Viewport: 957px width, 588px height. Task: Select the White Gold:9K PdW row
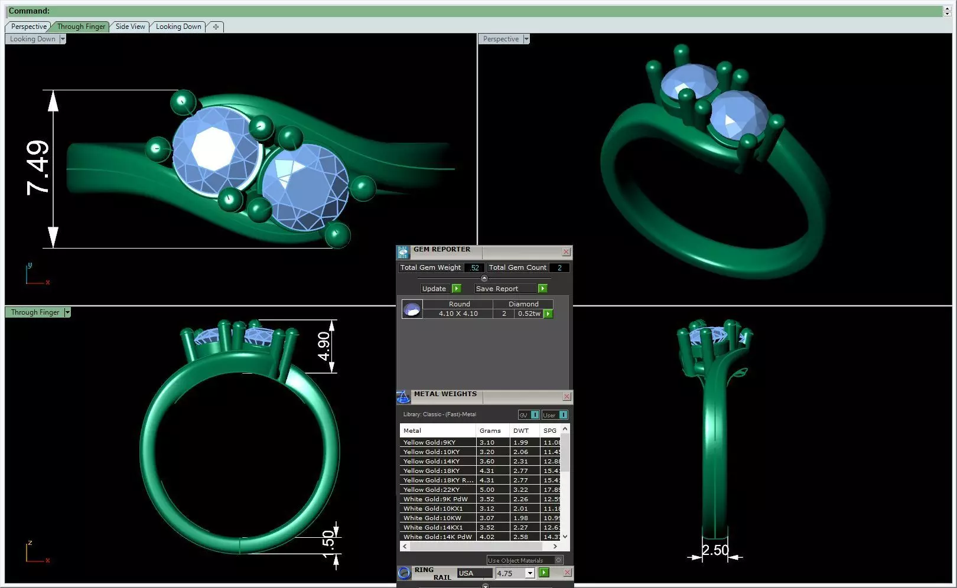pyautogui.click(x=480, y=499)
